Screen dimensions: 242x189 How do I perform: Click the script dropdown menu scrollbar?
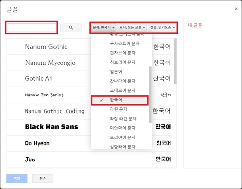(x=150, y=95)
